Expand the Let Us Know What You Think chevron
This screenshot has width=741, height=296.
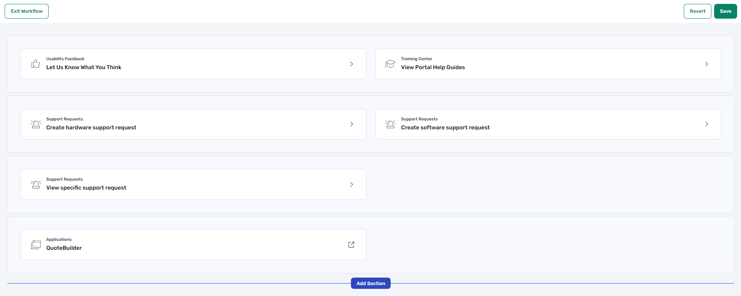tap(352, 64)
